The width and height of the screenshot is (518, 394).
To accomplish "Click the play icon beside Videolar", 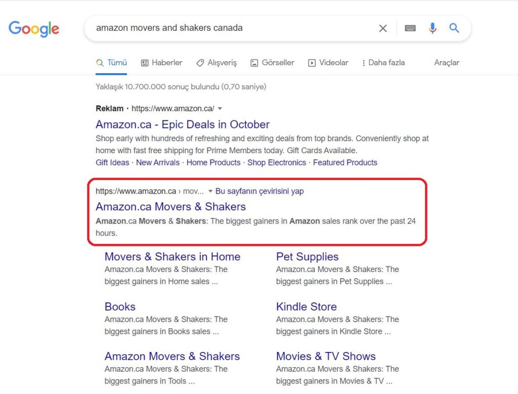I will click(312, 63).
